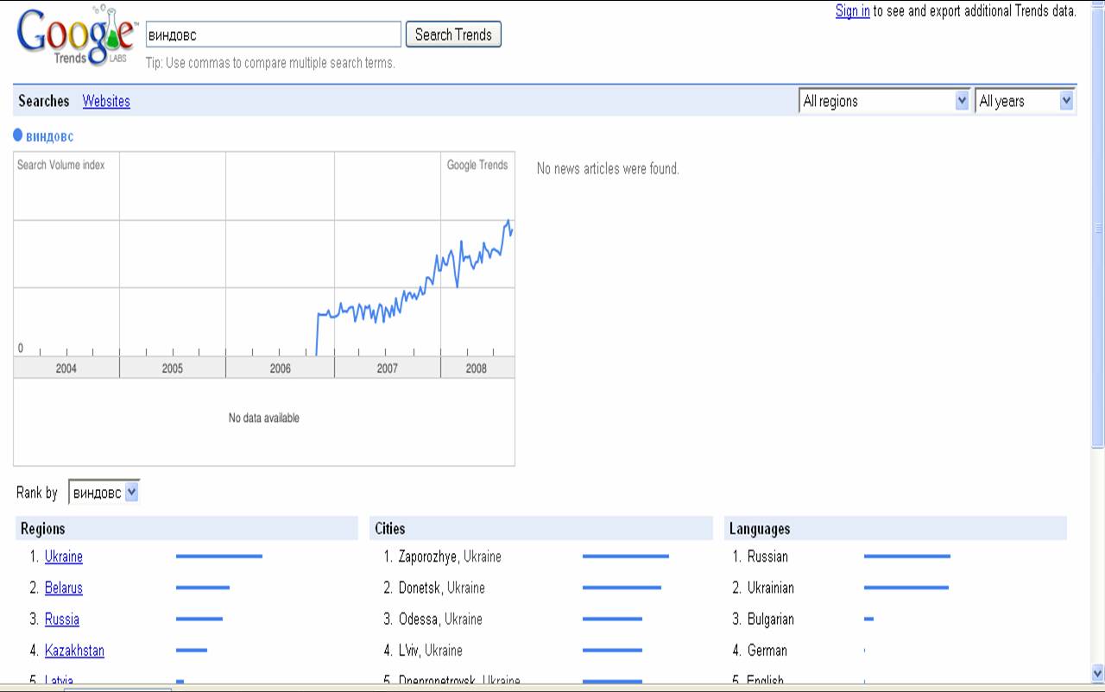
Task: Open the All years dropdown
Action: [x=1025, y=101]
